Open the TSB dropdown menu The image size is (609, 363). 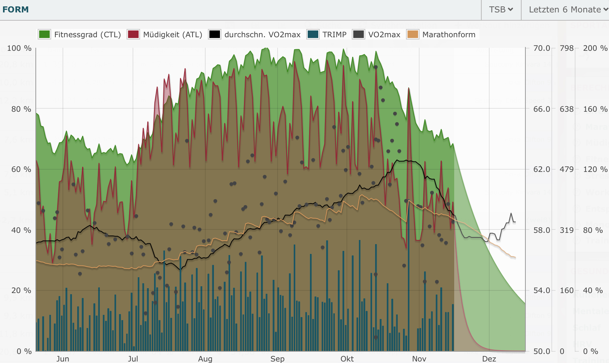pyautogui.click(x=501, y=10)
